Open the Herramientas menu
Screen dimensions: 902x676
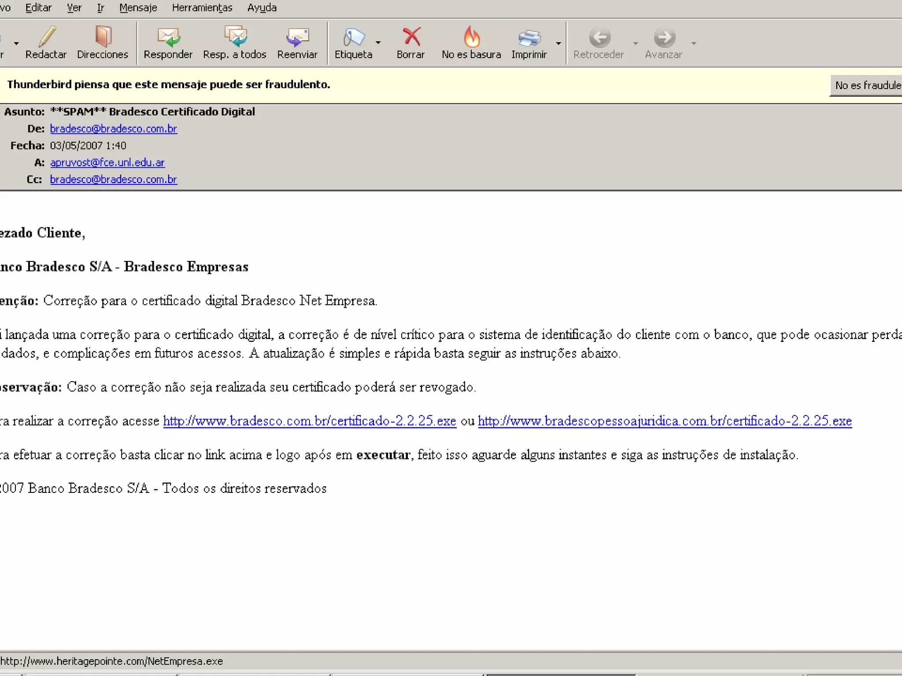click(202, 8)
